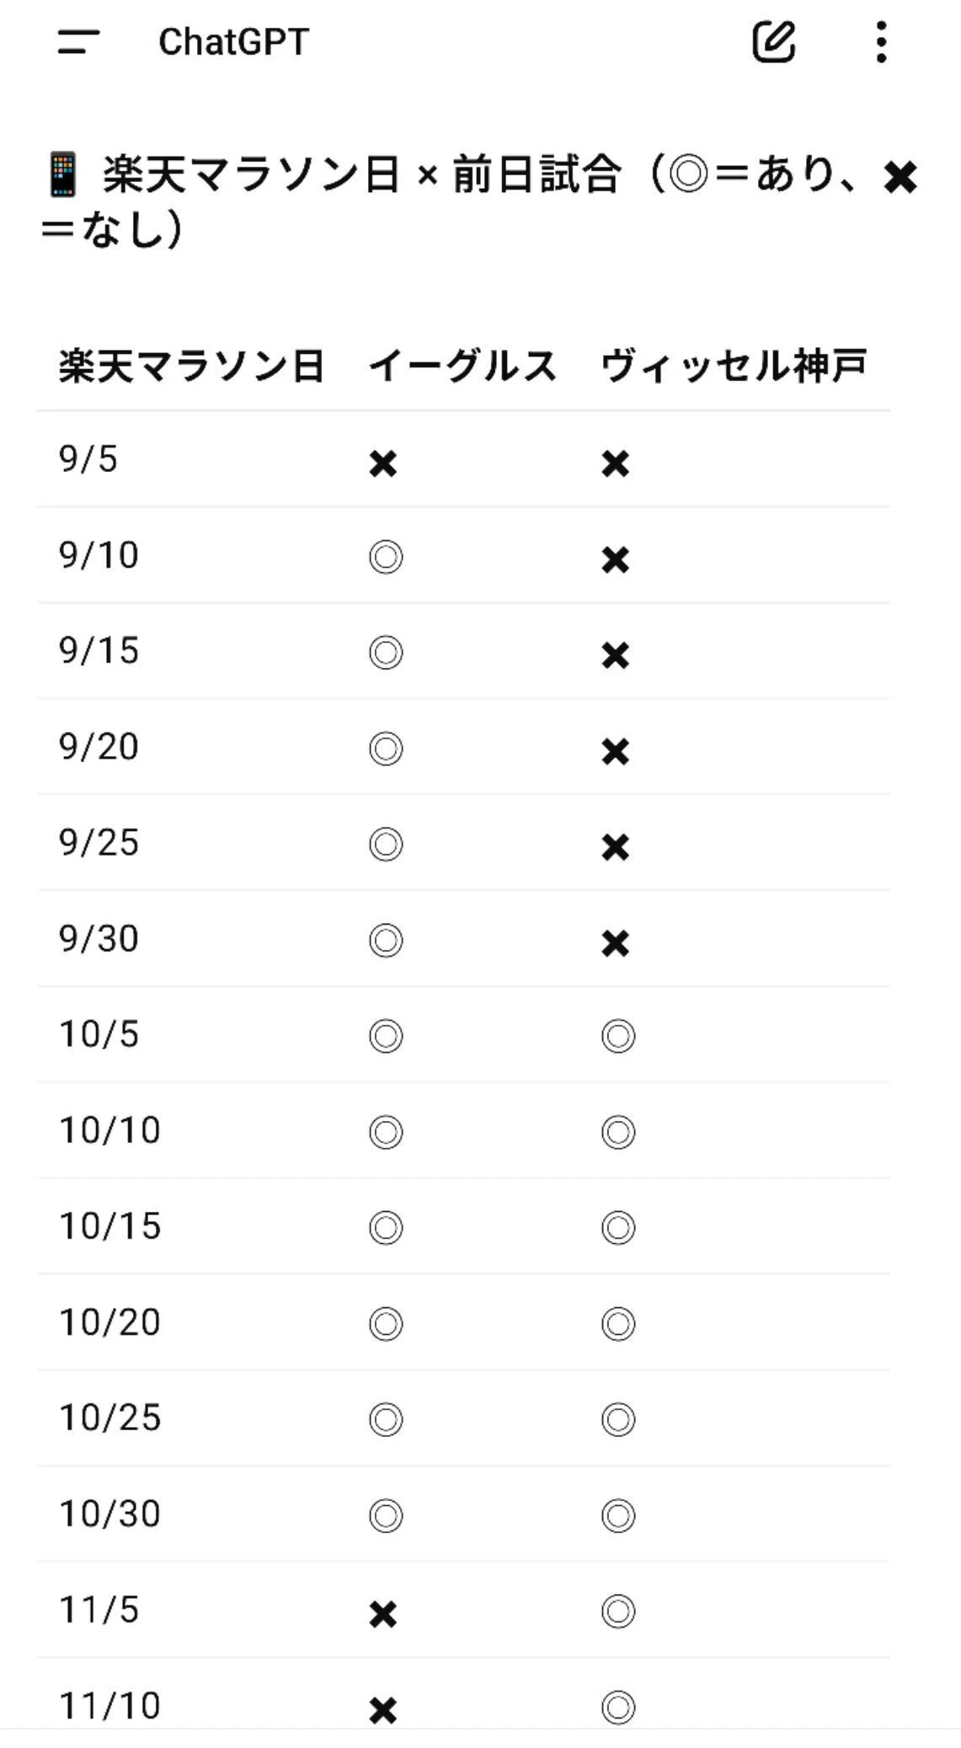The image size is (961, 1748).
Task: Select the イーグルス column header
Action: tap(462, 367)
